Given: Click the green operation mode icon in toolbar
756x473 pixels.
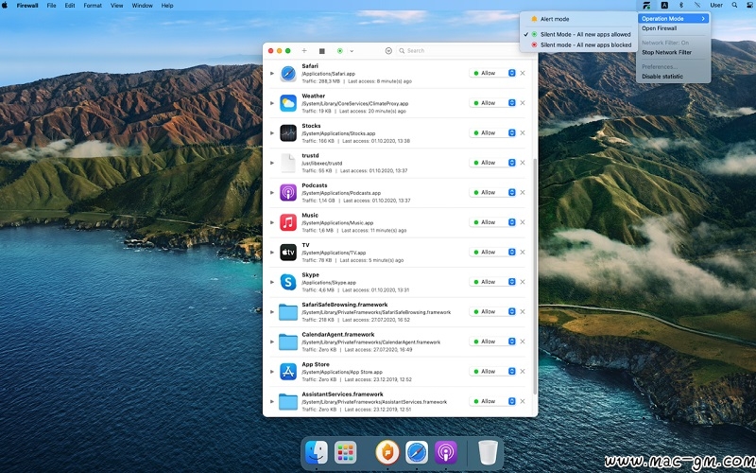Looking at the screenshot, I should 340,51.
